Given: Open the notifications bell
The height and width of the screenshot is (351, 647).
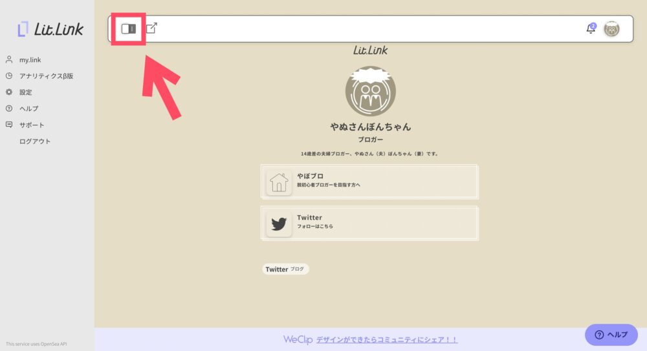Looking at the screenshot, I should (x=591, y=28).
